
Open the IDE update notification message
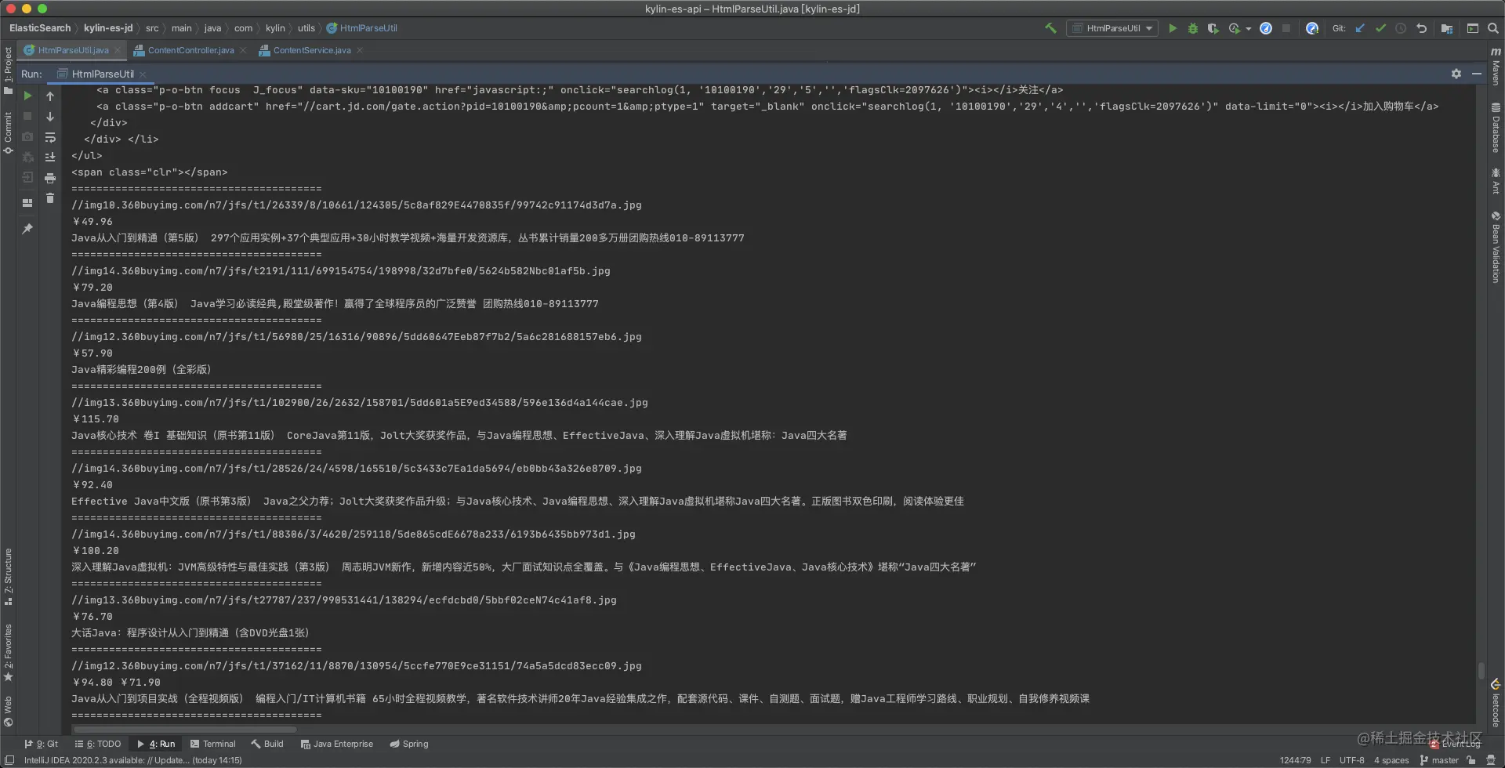[x=133, y=760]
